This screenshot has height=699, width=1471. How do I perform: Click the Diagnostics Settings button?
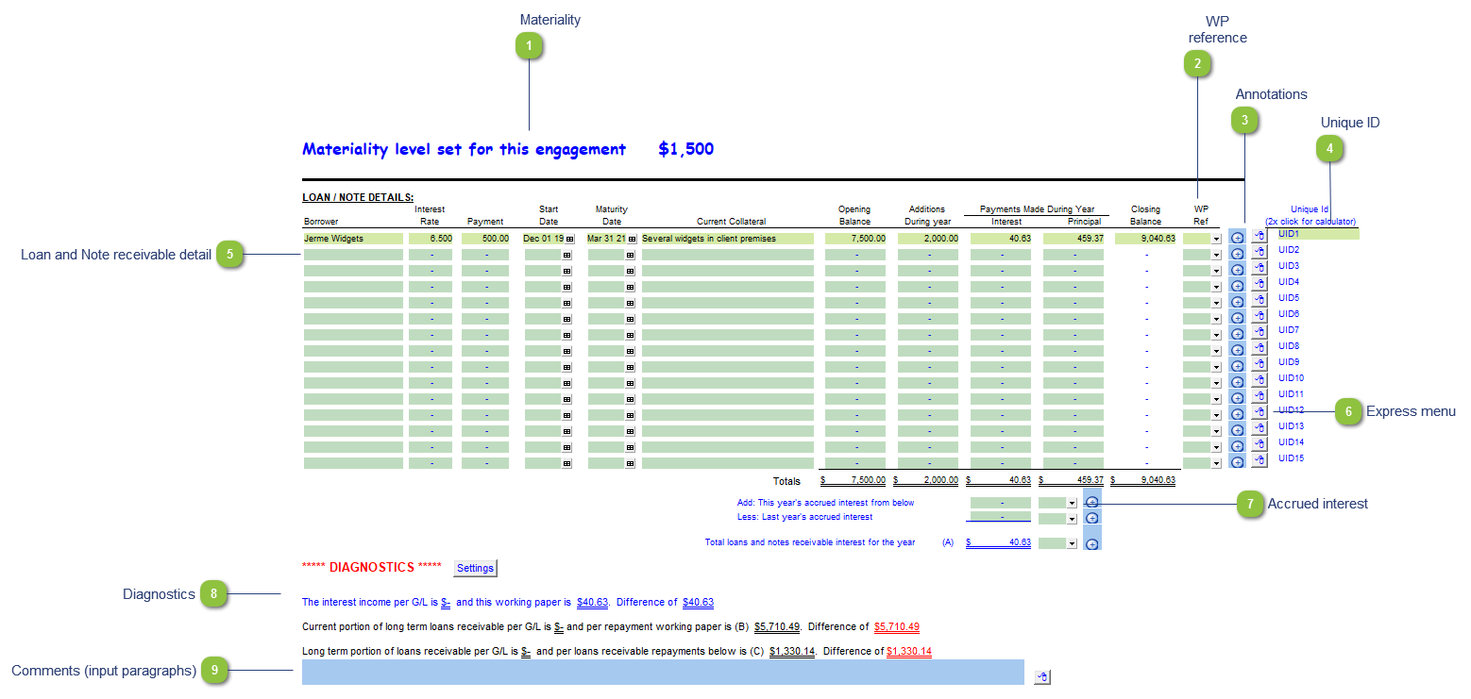[x=475, y=568]
